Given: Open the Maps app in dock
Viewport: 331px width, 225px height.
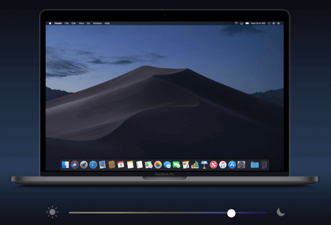Looking at the screenshot, I should [149, 165].
